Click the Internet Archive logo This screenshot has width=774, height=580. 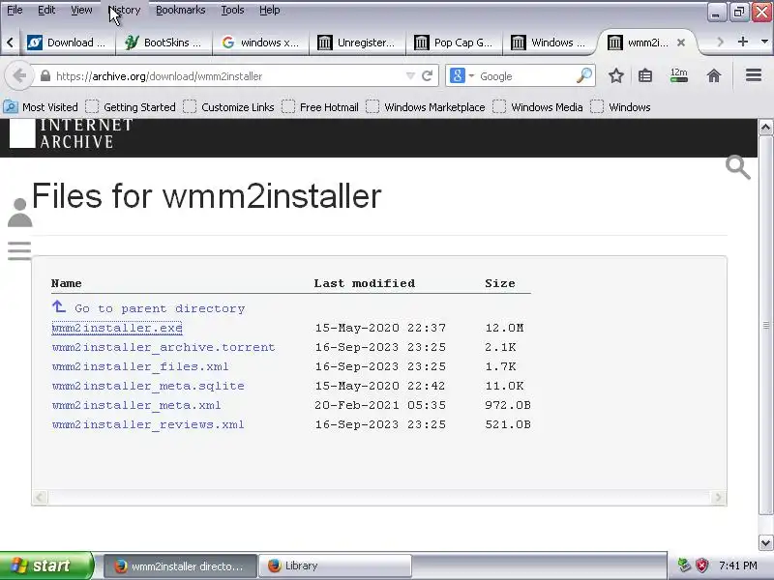point(72,133)
